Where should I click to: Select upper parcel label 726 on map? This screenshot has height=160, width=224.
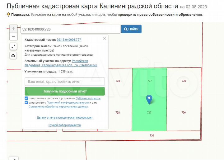coord(184,81)
